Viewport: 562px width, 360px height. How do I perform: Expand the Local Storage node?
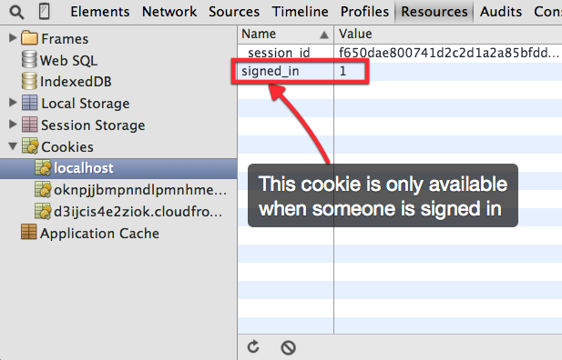13,103
